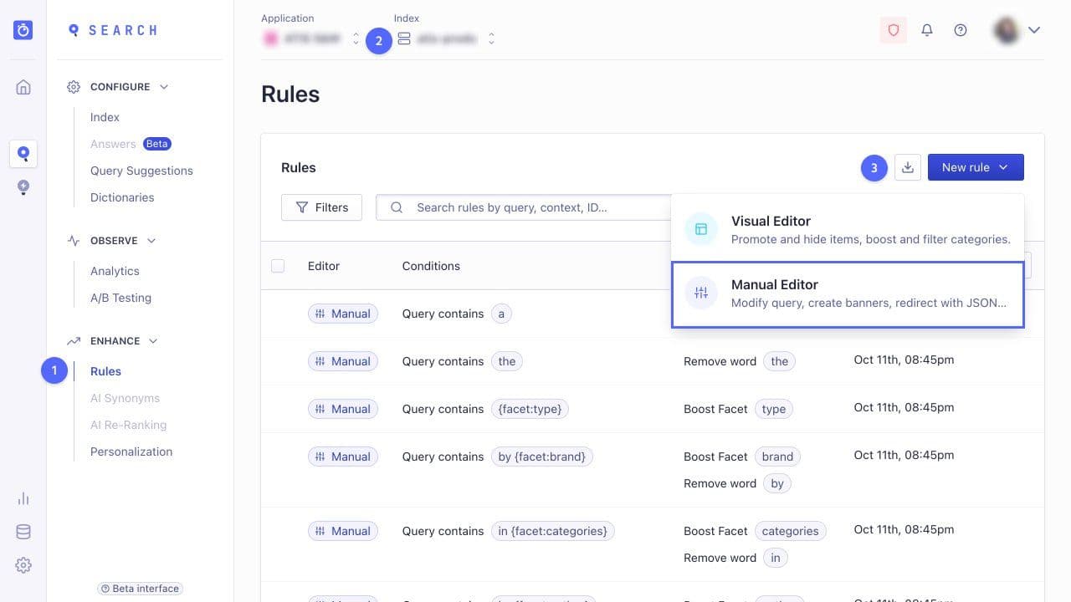Image resolution: width=1071 pixels, height=602 pixels.
Task: Open Query Suggestions in the sidebar
Action: (x=141, y=171)
